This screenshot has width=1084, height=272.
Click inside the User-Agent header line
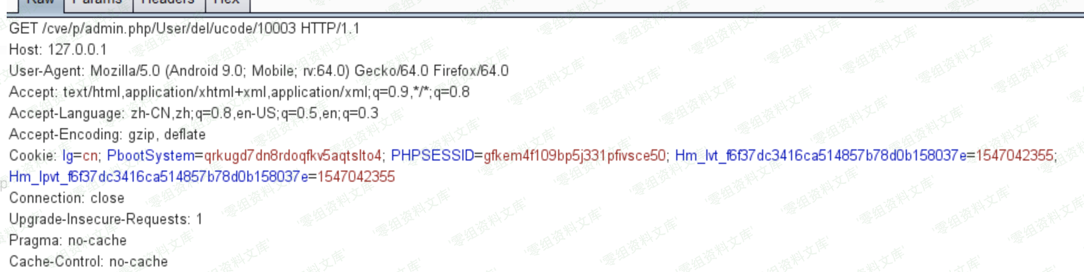(x=259, y=71)
